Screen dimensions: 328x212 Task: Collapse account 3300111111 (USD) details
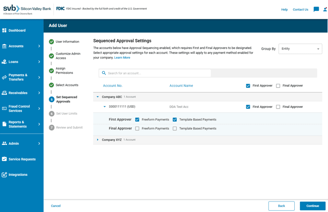pyautogui.click(x=105, y=106)
